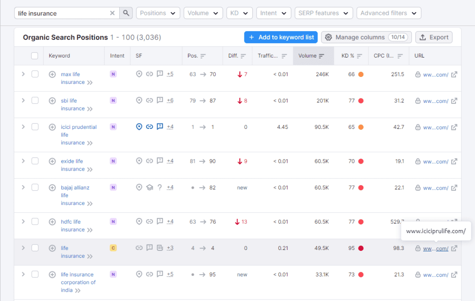Open the KD filter dropdown
The height and width of the screenshot is (301, 475).
coord(239,13)
